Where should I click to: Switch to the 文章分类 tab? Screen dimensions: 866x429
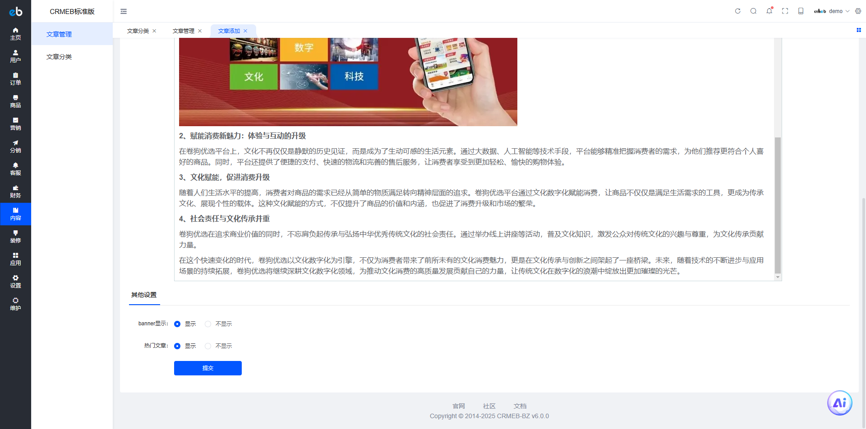[x=138, y=31]
